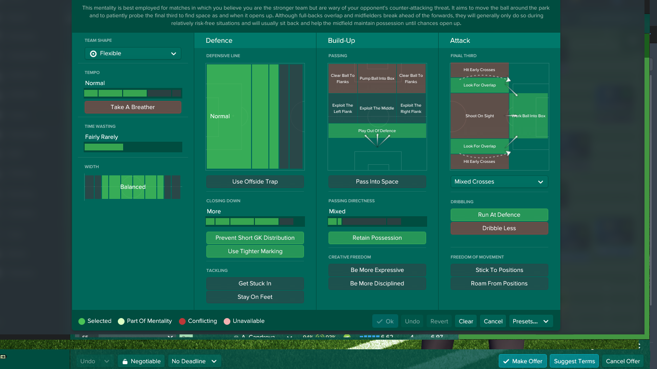Select Play Out Of Defence pitch zone

[377, 131]
